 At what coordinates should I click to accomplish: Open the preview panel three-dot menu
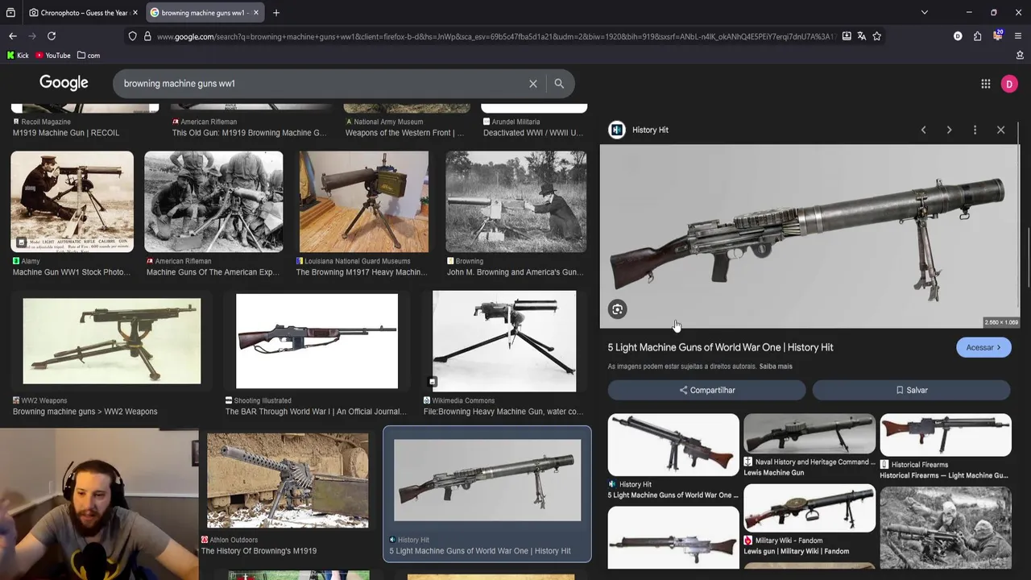pos(975,130)
